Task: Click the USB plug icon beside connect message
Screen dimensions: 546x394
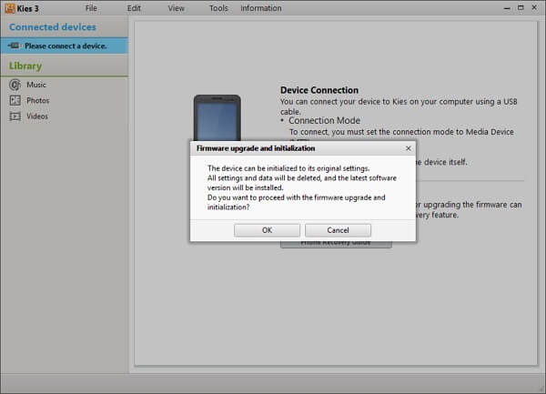Action: [x=13, y=45]
